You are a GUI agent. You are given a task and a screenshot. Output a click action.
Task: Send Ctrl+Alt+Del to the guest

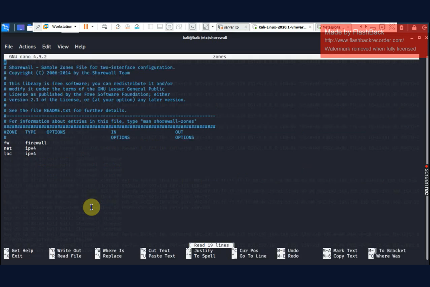pyautogui.click(x=104, y=27)
